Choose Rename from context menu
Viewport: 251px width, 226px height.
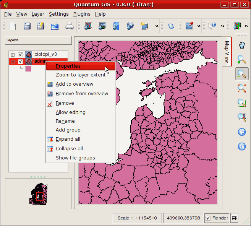pos(81,121)
